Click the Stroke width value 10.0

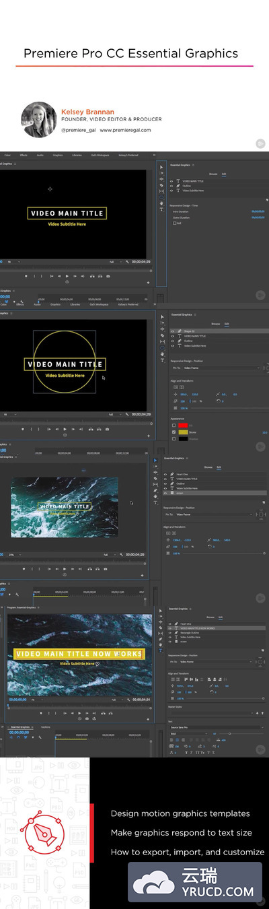[x=265, y=432]
